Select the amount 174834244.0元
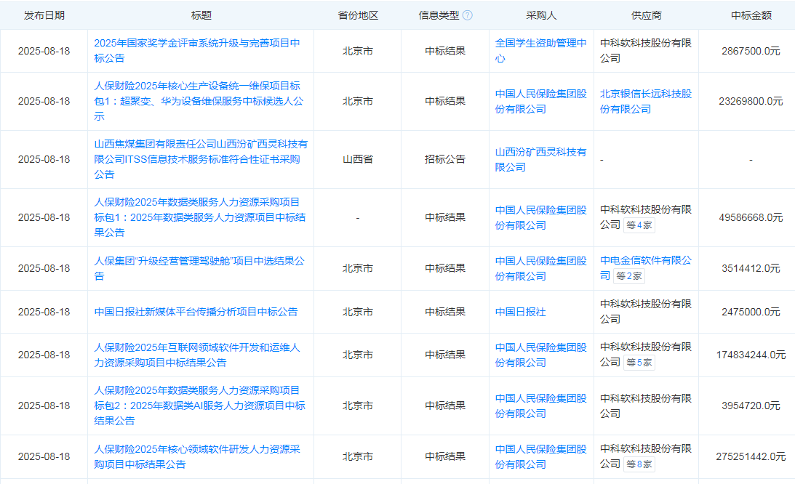Viewport: 795px width, 484px height. pyautogui.click(x=751, y=355)
